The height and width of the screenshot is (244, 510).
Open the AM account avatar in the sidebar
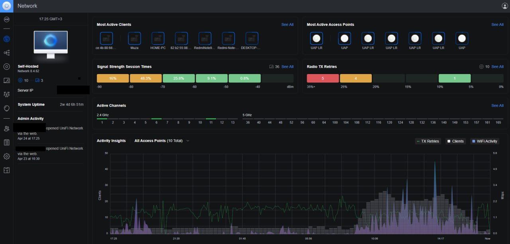(6, 20)
